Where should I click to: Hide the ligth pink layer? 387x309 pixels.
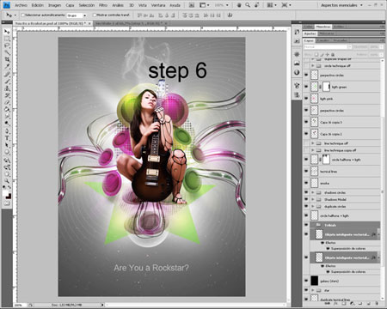tap(306, 99)
